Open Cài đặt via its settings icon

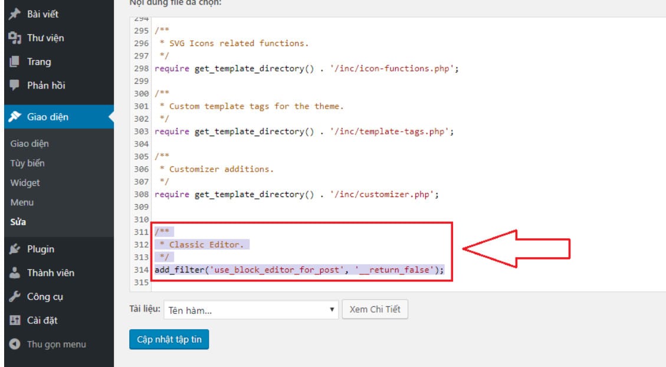coord(15,319)
